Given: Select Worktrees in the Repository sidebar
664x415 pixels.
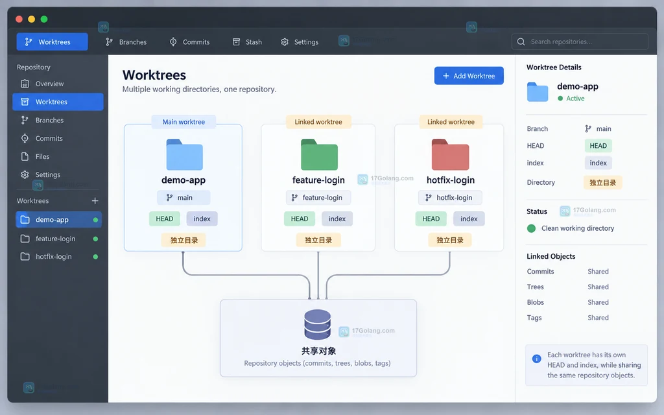Looking at the screenshot, I should point(58,102).
